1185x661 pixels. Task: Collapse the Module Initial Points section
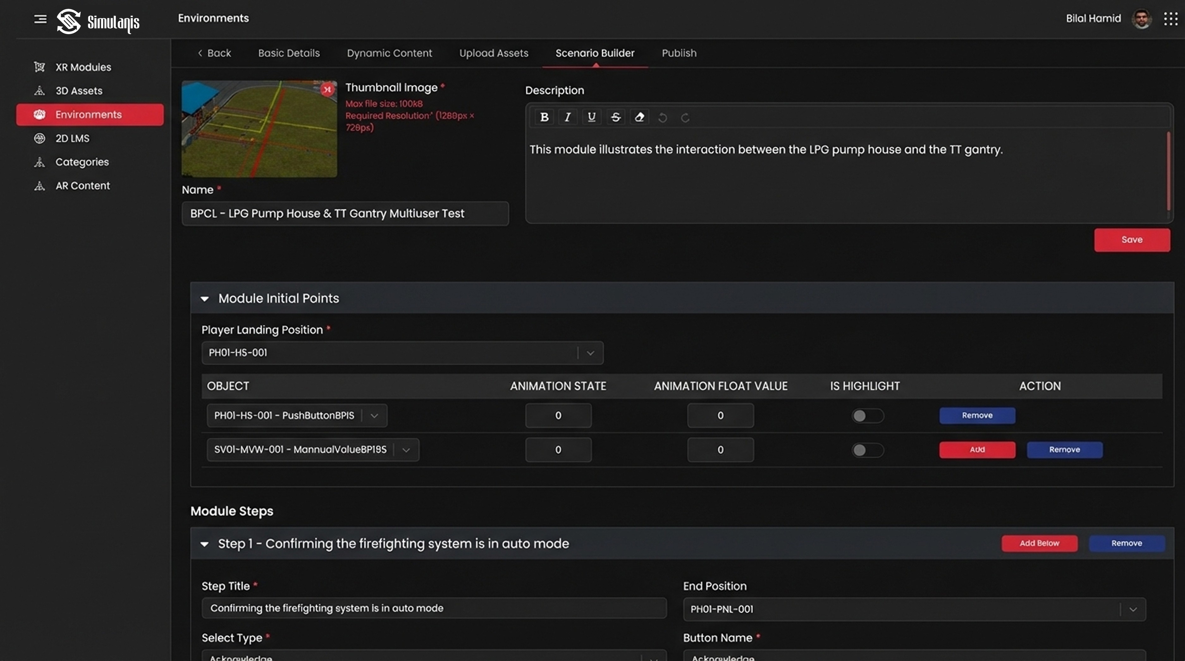tap(205, 299)
